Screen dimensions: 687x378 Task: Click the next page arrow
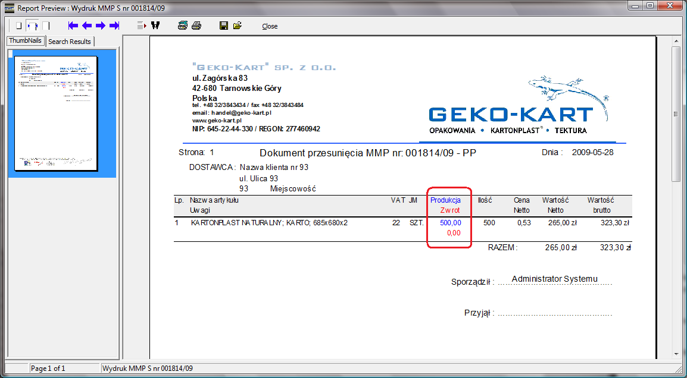pyautogui.click(x=101, y=26)
